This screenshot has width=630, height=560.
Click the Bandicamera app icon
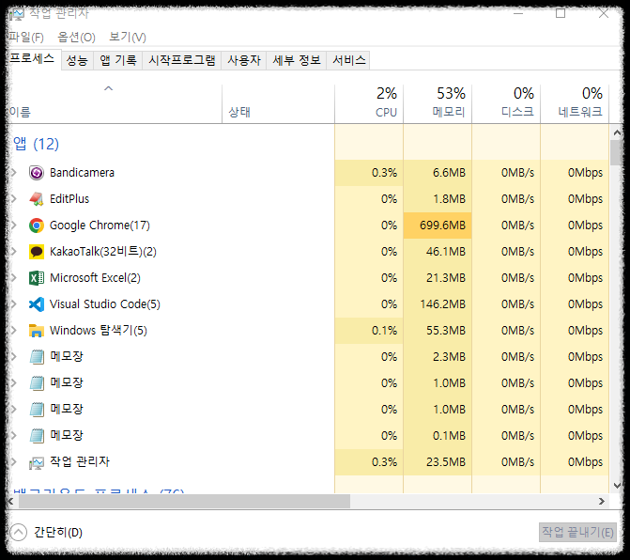tap(37, 173)
